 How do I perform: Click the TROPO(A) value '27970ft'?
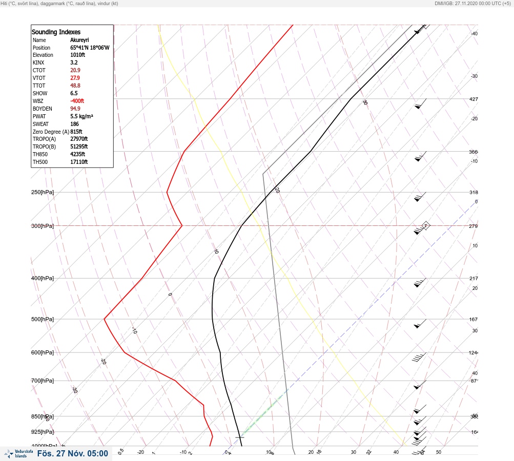point(79,139)
